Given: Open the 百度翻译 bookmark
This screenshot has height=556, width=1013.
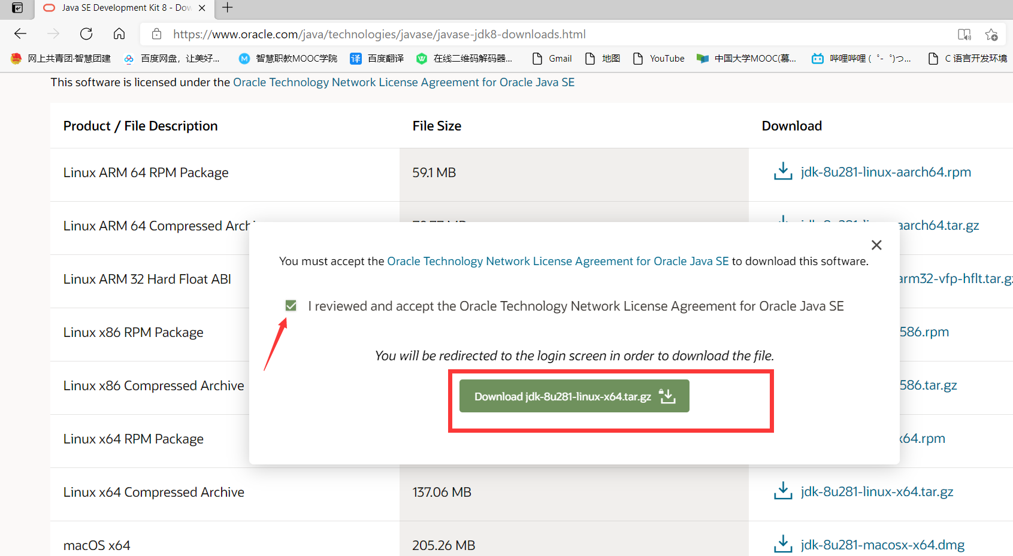Looking at the screenshot, I should (x=377, y=58).
